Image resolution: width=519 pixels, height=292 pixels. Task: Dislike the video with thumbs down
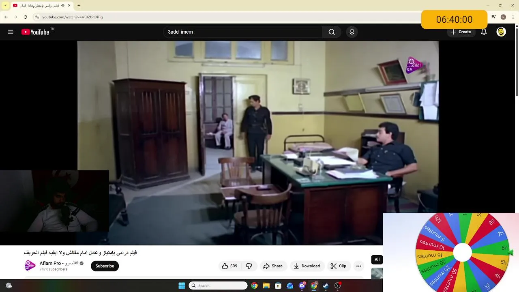pos(249,266)
